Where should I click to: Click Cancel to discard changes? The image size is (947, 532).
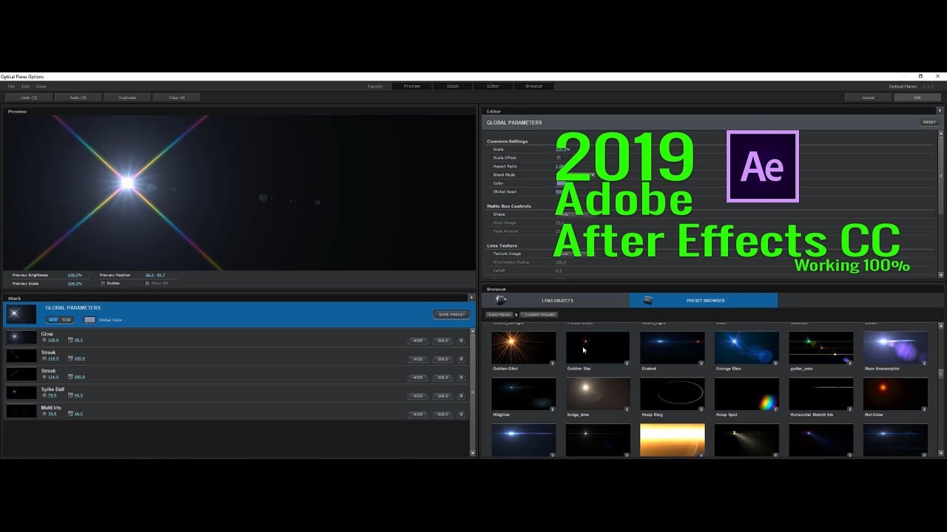click(869, 98)
